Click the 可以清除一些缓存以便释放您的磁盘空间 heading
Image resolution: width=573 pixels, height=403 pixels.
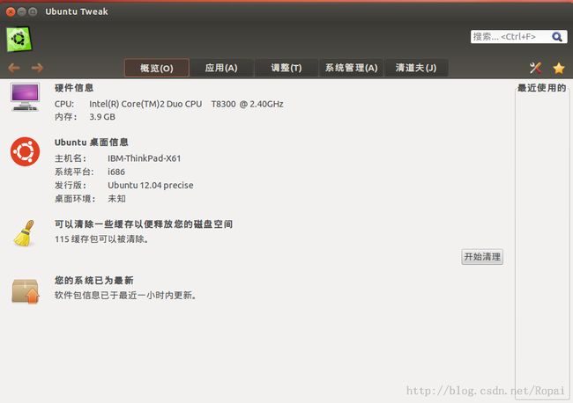click(x=144, y=223)
